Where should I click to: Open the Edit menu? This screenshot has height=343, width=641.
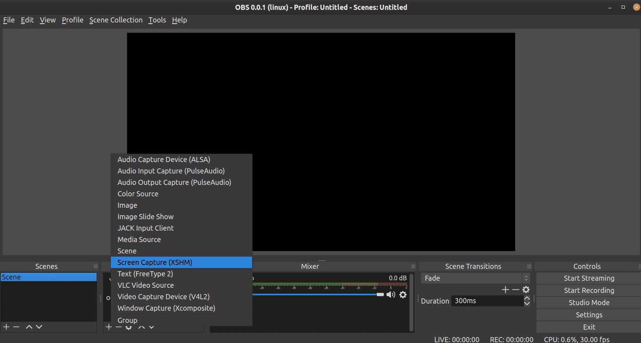pyautogui.click(x=27, y=20)
